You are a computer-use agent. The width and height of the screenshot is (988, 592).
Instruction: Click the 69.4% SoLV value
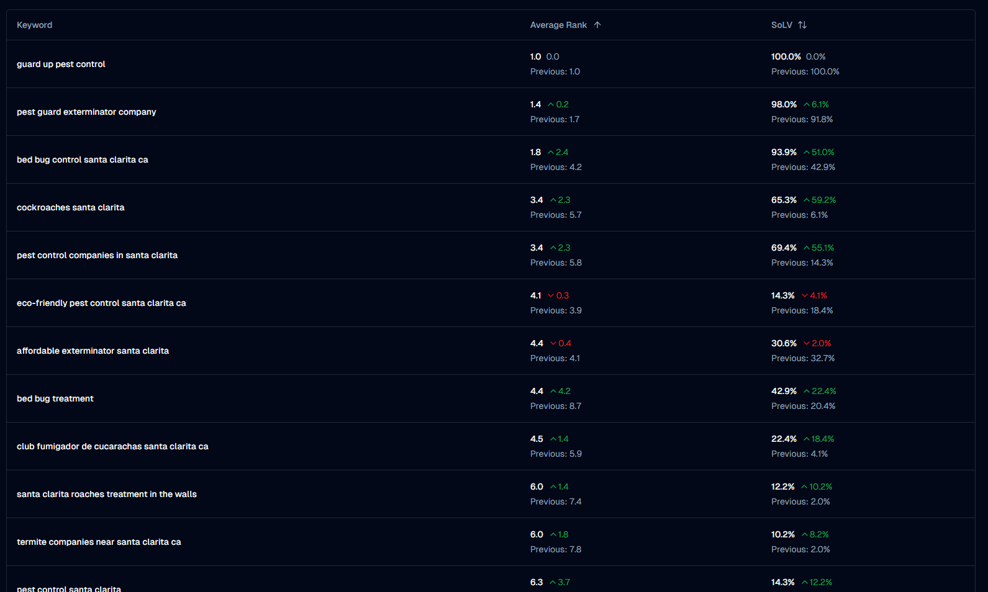(x=784, y=248)
